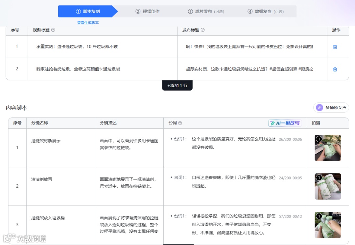Image resolution: width=355 pixels, height=245 pixels.
Task: Open the 多情感女声 voice selector
Action: pos(331,107)
